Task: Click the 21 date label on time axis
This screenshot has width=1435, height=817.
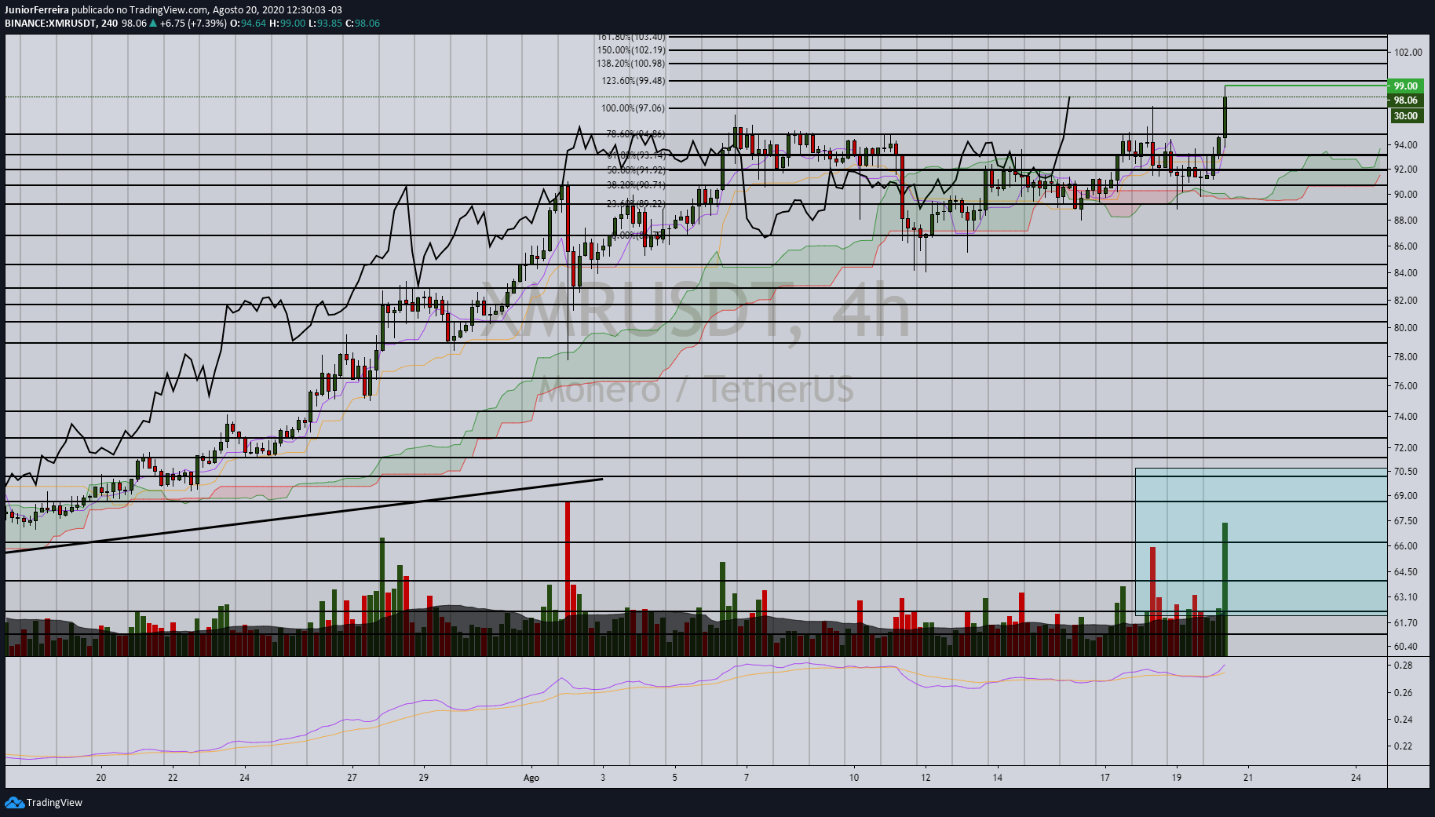Action: 1248,778
